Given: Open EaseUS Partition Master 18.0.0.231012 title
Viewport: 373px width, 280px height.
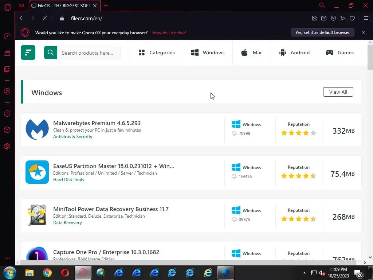Looking at the screenshot, I should pyautogui.click(x=114, y=166).
